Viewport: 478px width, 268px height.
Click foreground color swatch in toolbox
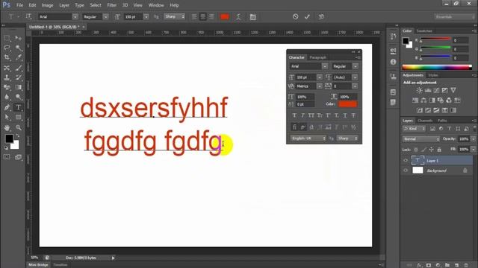[x=9, y=138]
